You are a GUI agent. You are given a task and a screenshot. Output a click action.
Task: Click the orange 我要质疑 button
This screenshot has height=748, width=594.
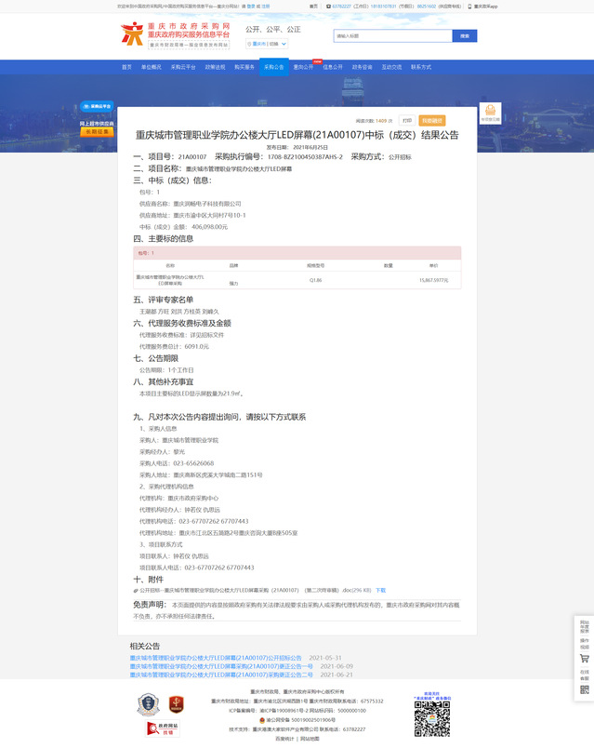coord(432,121)
